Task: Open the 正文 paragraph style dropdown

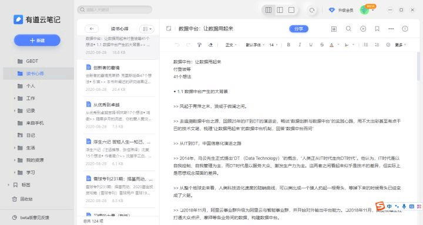Action: (x=231, y=45)
